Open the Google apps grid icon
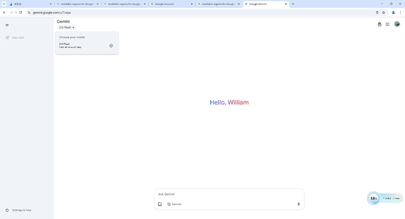 [387, 24]
